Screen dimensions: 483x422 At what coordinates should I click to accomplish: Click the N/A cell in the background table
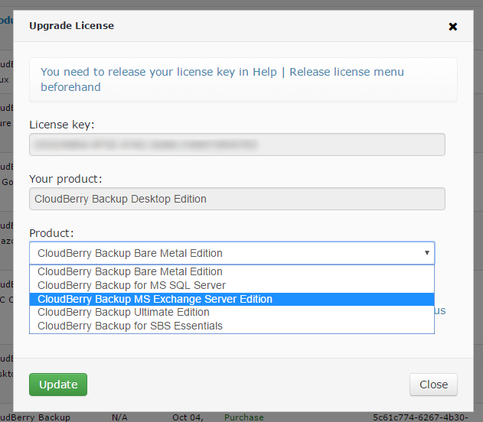click(119, 417)
